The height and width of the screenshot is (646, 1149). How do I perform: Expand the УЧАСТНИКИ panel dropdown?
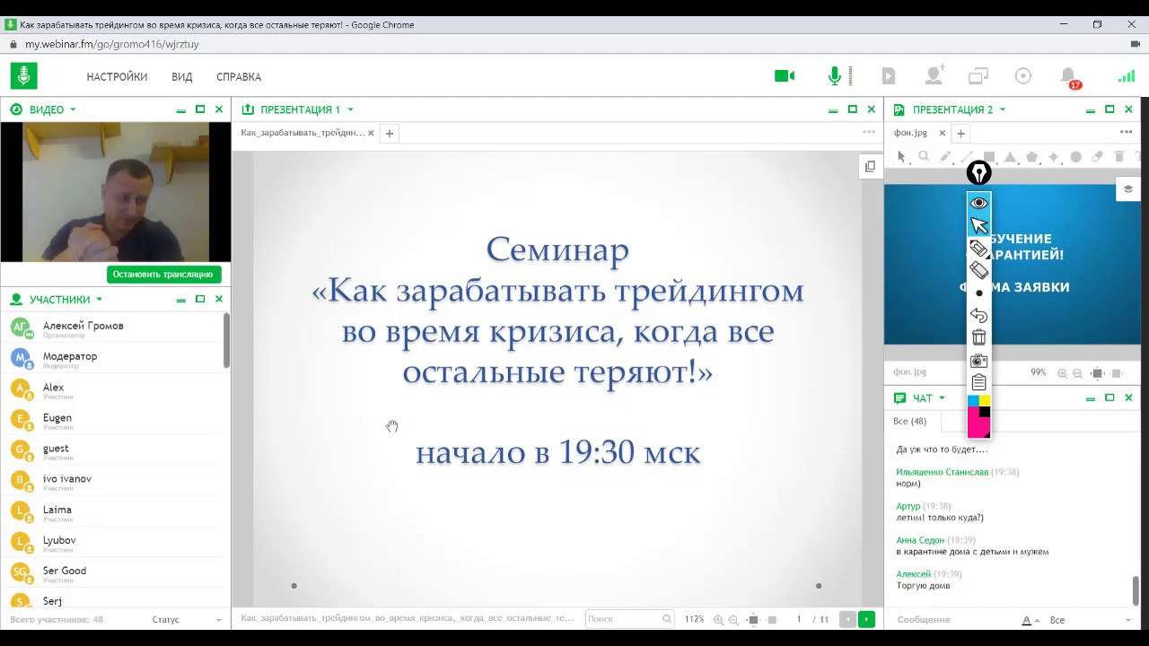pos(99,300)
